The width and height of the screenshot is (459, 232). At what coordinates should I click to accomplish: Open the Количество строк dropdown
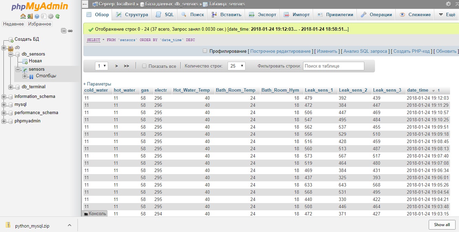point(236,66)
